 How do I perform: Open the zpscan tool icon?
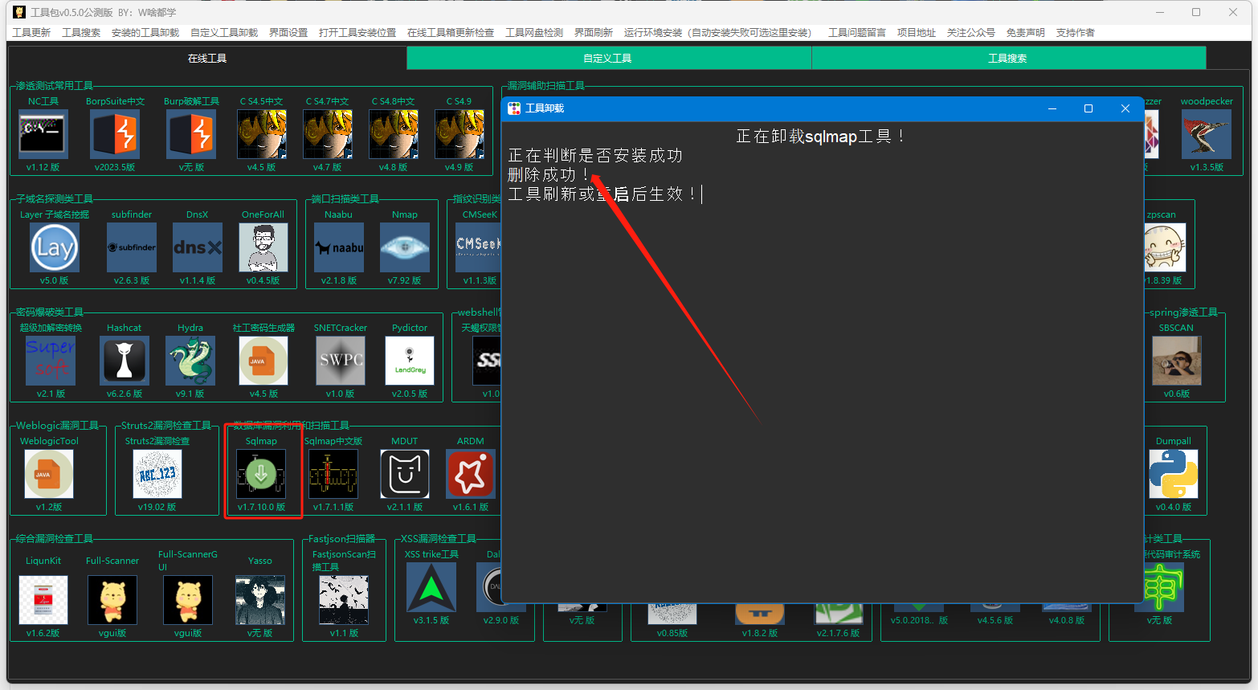pyautogui.click(x=1166, y=247)
